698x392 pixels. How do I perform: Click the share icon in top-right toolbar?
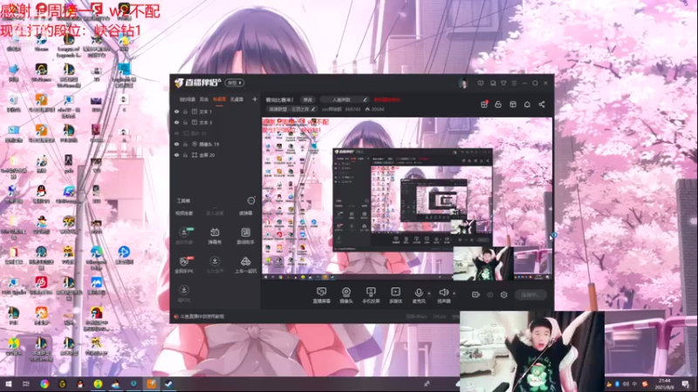(x=542, y=104)
